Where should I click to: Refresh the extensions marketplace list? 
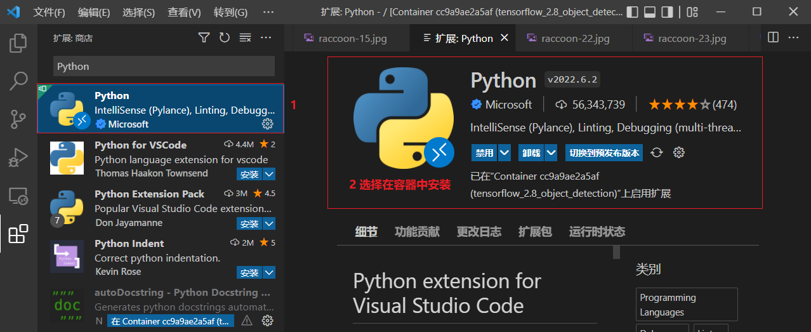point(225,38)
